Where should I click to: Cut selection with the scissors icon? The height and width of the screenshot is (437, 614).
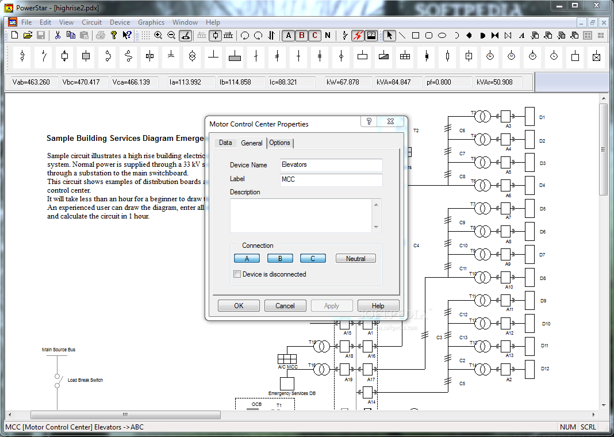click(57, 36)
